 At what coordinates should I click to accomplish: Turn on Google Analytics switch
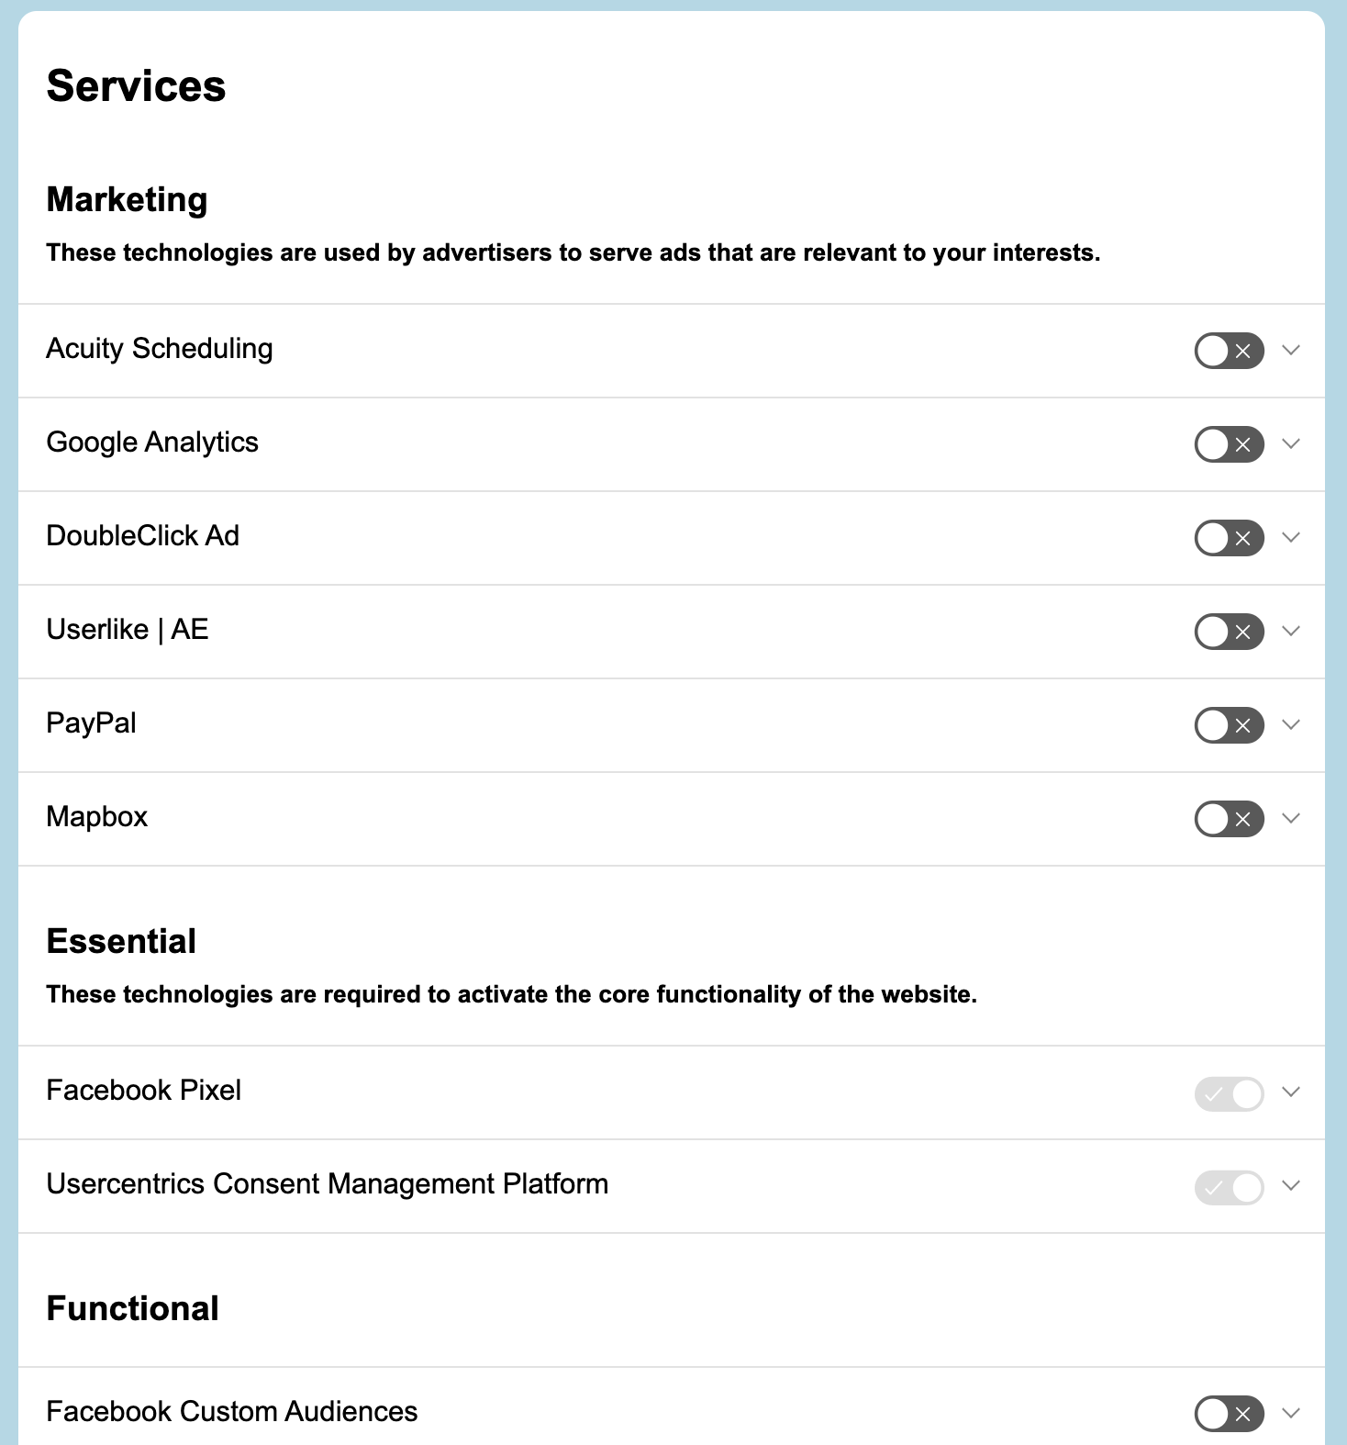(x=1229, y=444)
